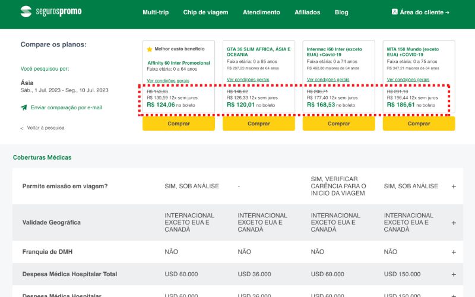Screen dimensions: 475x297
Task: Open the Afiliados menu link
Action: [x=308, y=12]
